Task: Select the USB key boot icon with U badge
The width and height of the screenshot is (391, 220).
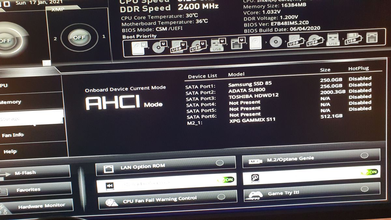Action: [x=218, y=45]
